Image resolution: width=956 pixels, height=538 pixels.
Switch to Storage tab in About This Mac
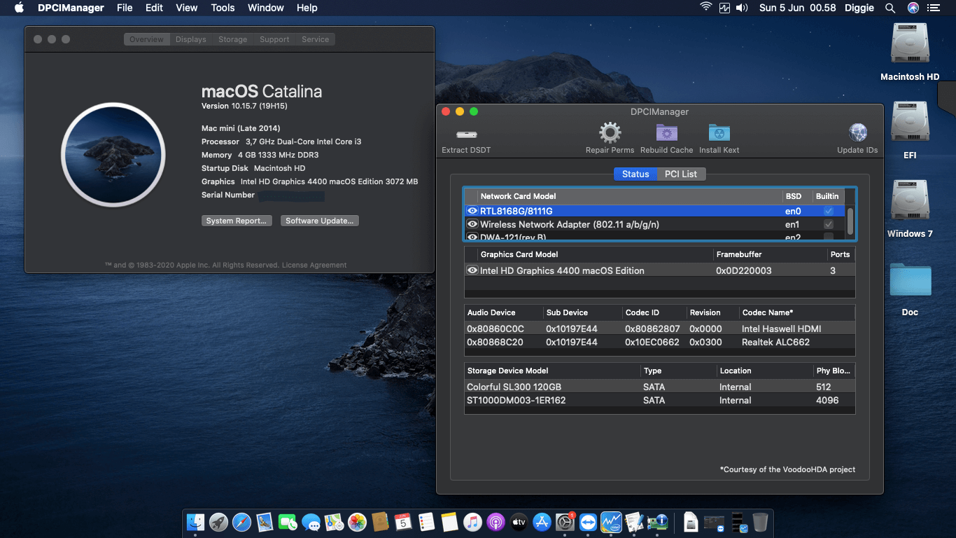tap(233, 39)
